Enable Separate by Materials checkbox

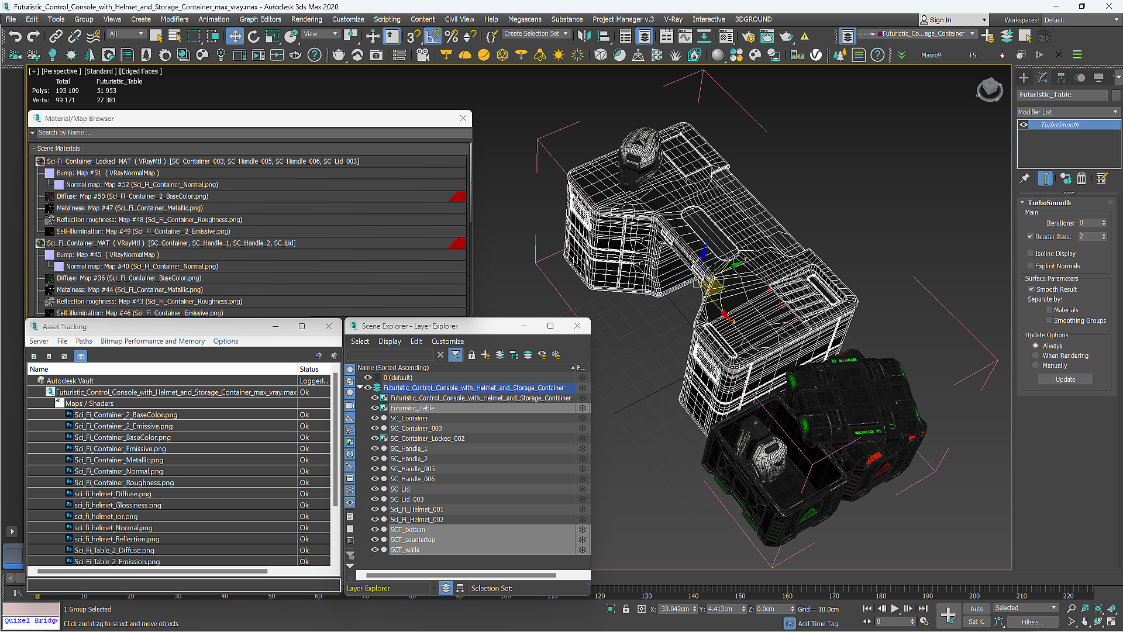tap(1049, 310)
